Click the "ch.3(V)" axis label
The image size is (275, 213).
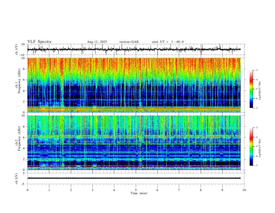[17, 179]
